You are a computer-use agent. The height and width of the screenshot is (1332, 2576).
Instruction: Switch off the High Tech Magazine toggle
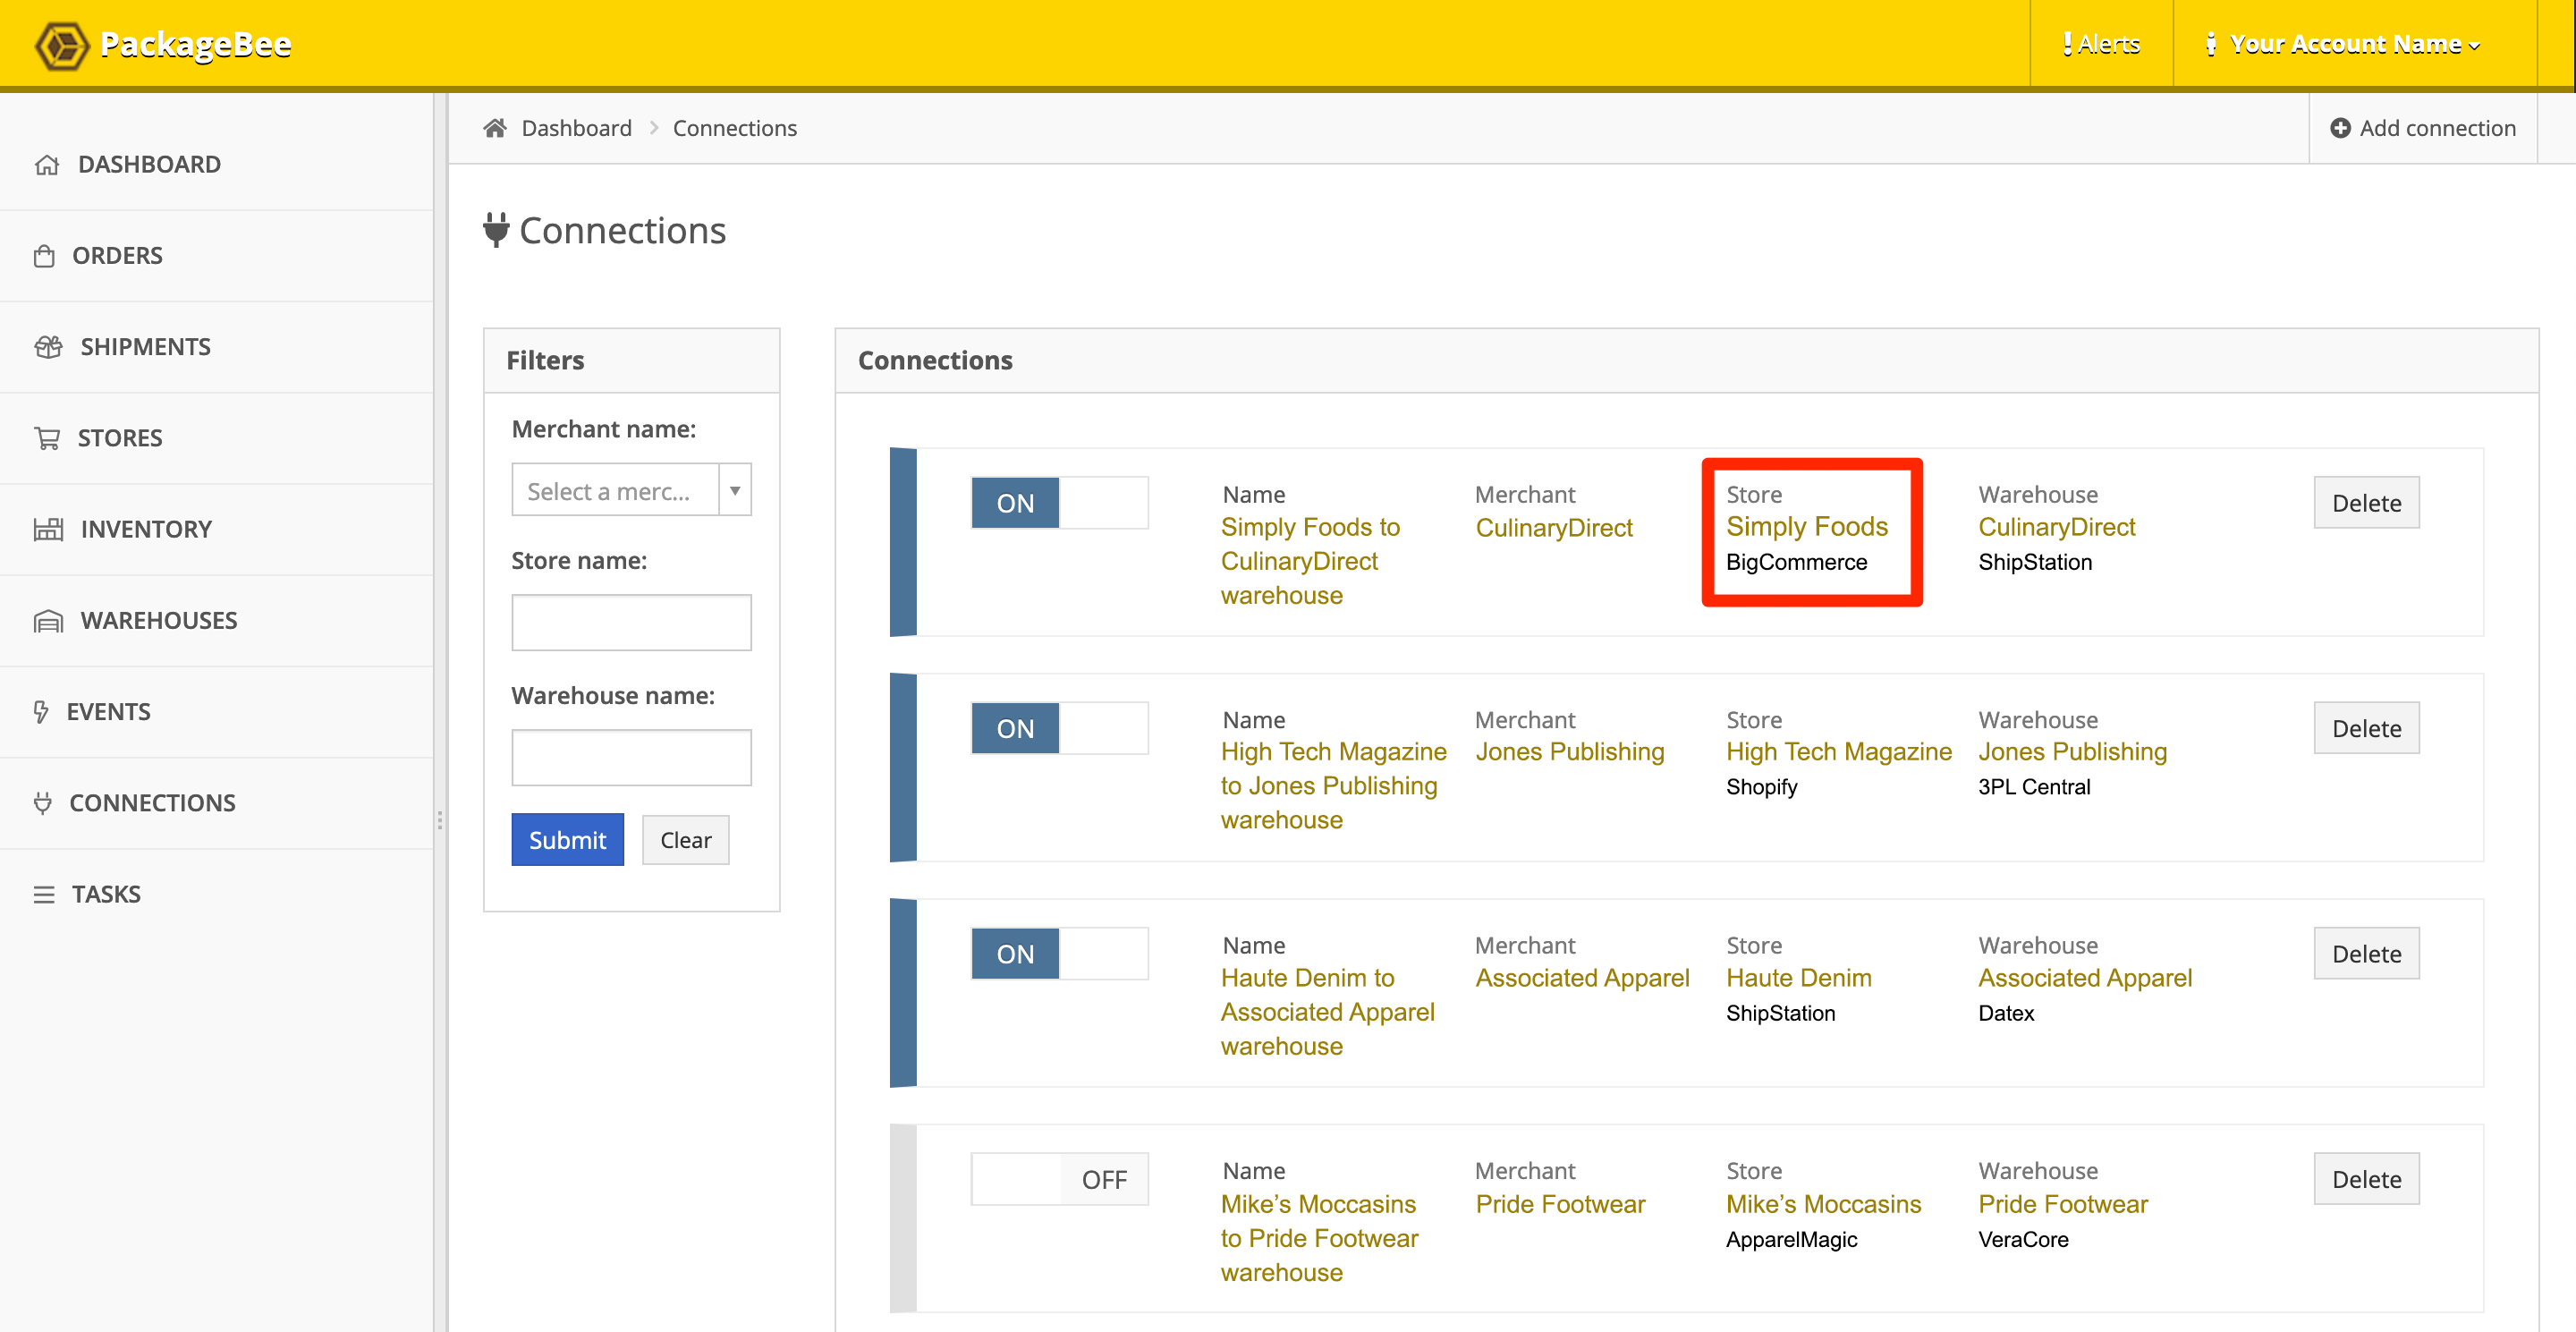tap(1059, 729)
